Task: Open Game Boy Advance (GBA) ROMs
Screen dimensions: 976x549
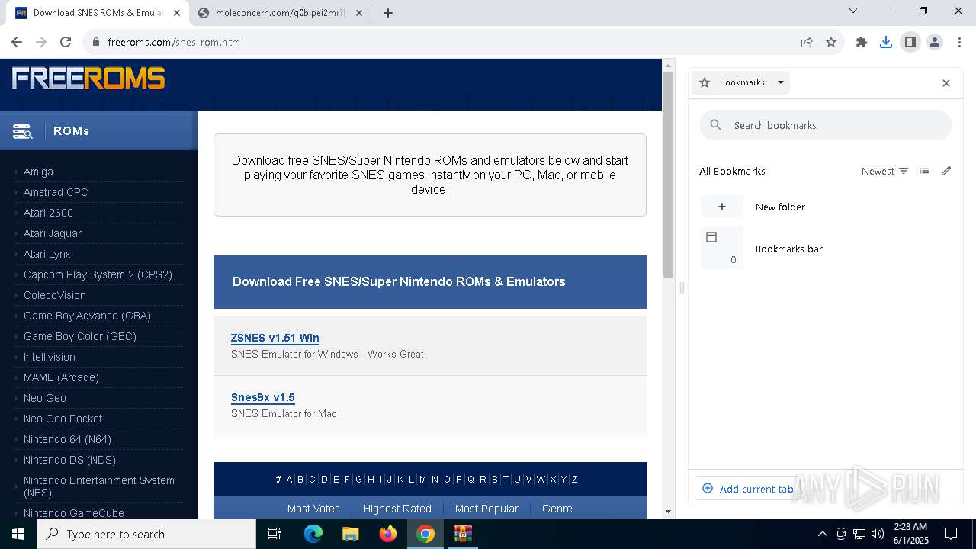Action: tap(87, 316)
